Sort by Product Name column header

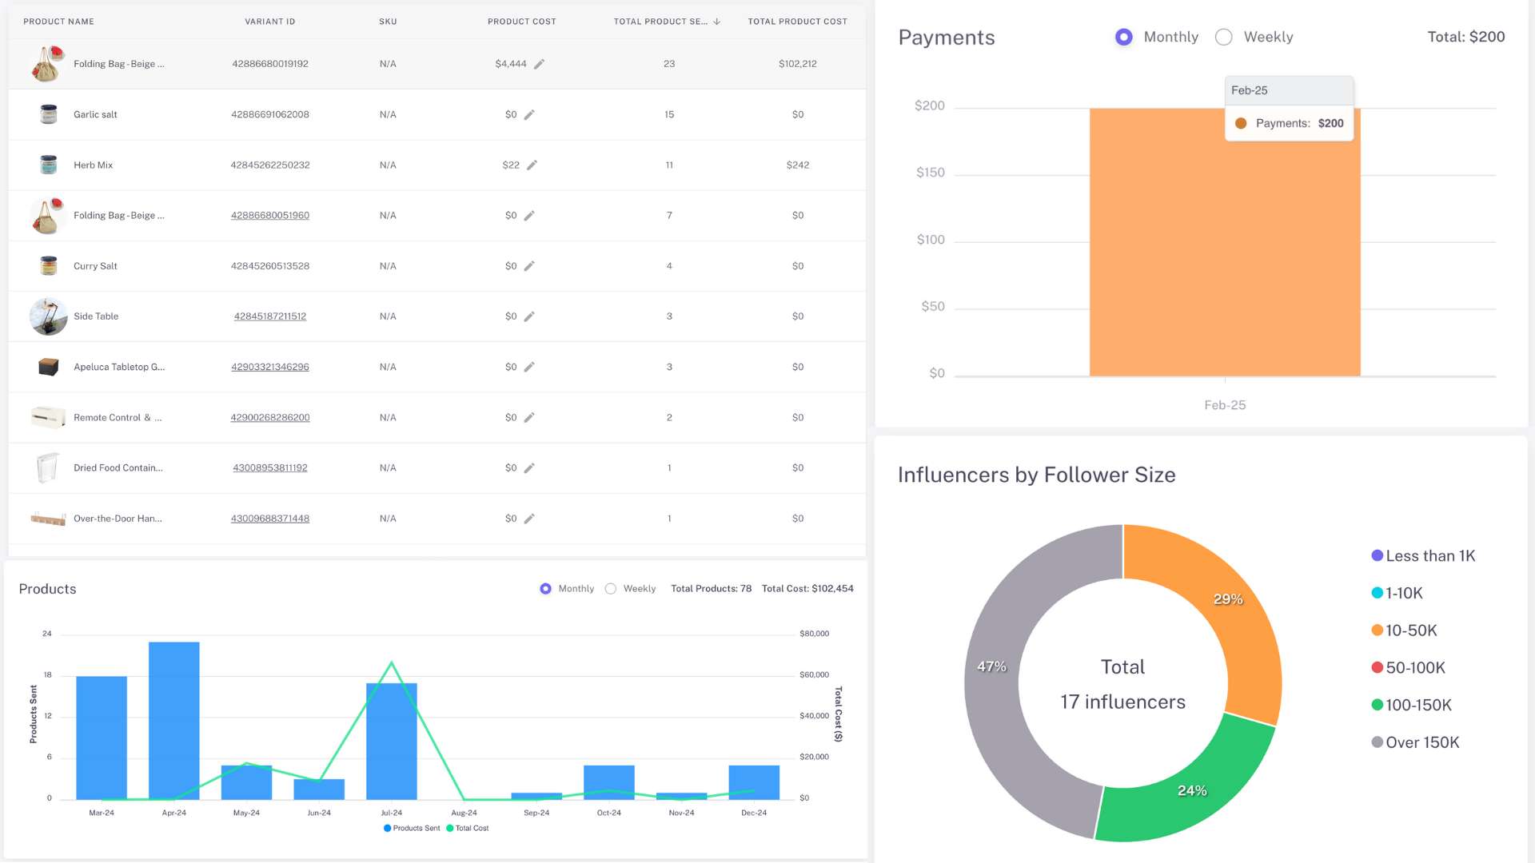[58, 22]
